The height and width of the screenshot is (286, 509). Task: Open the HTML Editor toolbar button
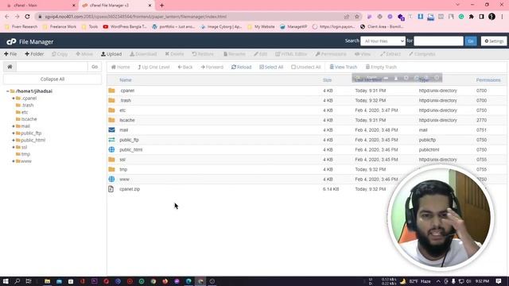tap(291, 54)
